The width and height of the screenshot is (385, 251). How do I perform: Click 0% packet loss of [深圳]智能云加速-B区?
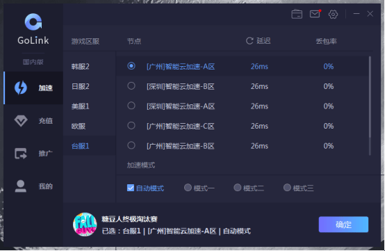pos(328,86)
